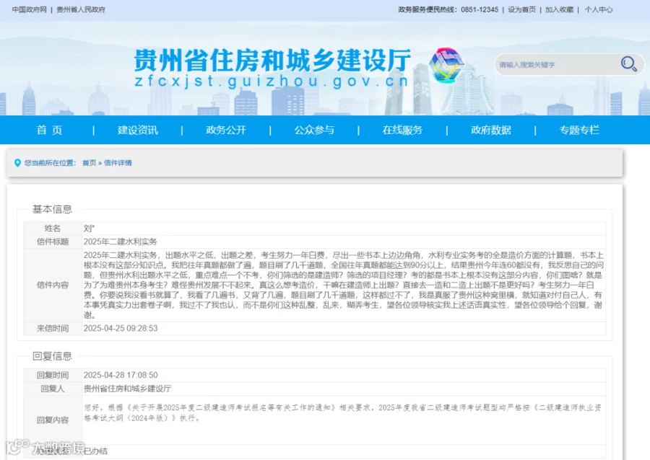The image size is (650, 460).
Task: Click the 信件详情 breadcrumb item
Action: pos(118,163)
